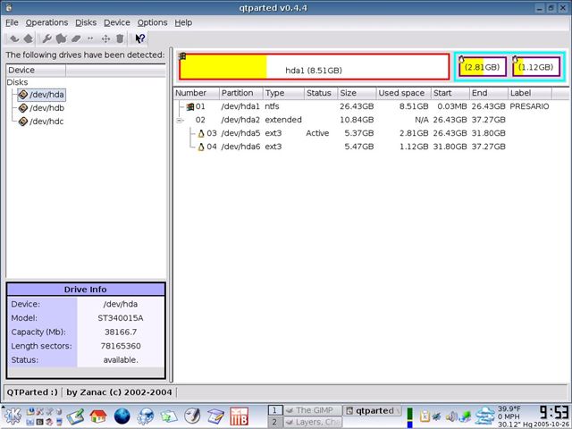Image resolution: width=572 pixels, height=429 pixels.
Task: Select the (2.81GB) partition graphic block
Action: tap(483, 67)
